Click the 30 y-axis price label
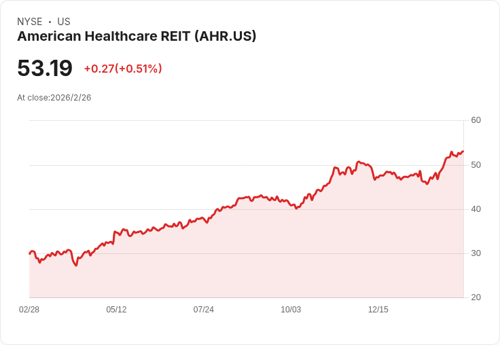Viewport: 500px width, 345px height. coord(476,253)
